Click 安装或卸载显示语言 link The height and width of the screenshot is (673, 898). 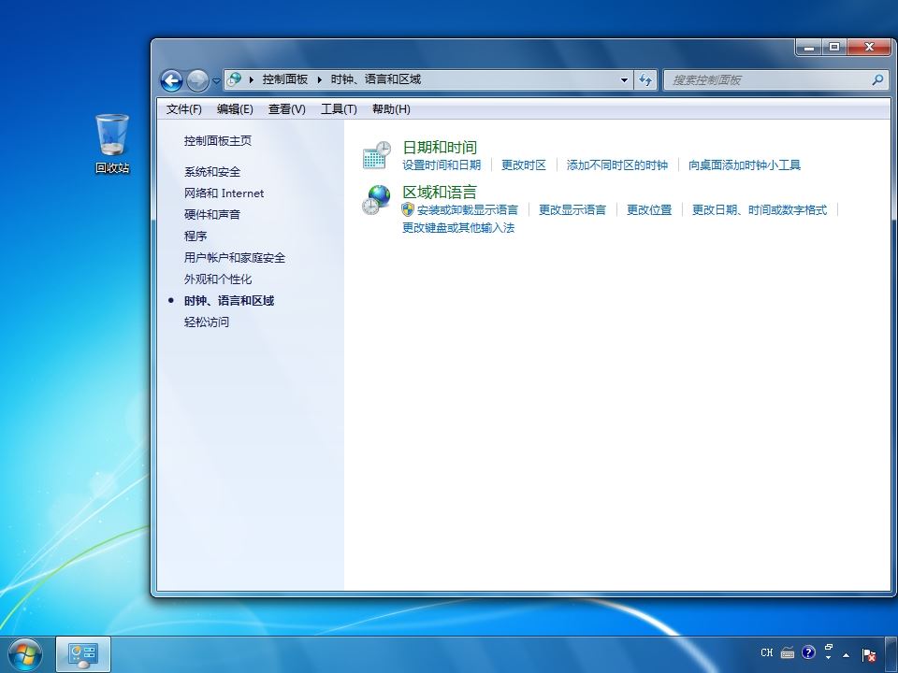click(468, 210)
